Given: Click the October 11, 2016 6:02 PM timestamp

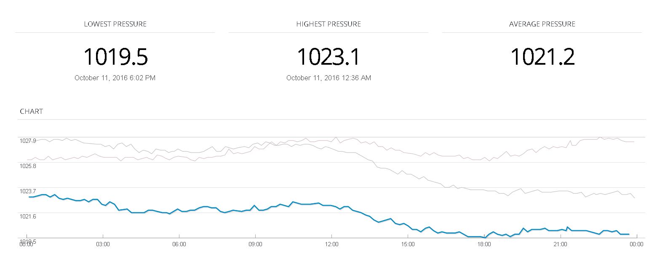Looking at the screenshot, I should point(115,78).
